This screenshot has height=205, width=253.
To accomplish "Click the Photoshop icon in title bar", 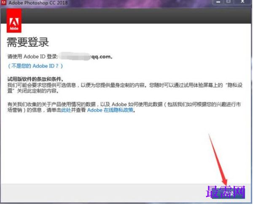I will tap(3, 3).
